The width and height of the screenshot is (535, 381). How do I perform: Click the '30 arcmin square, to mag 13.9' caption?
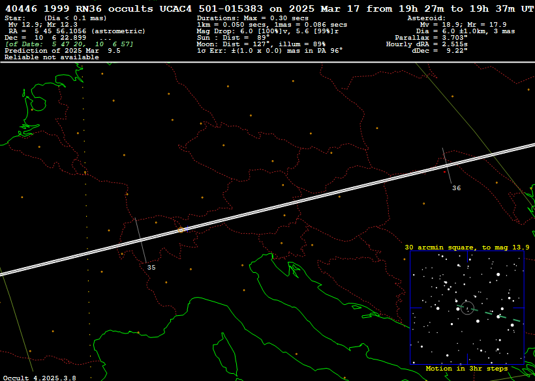coord(466,247)
